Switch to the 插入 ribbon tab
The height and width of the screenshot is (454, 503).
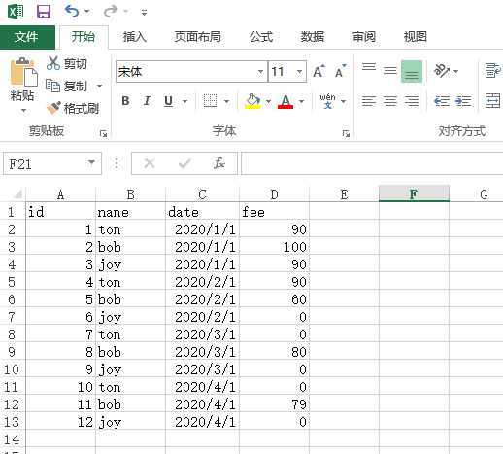[135, 37]
